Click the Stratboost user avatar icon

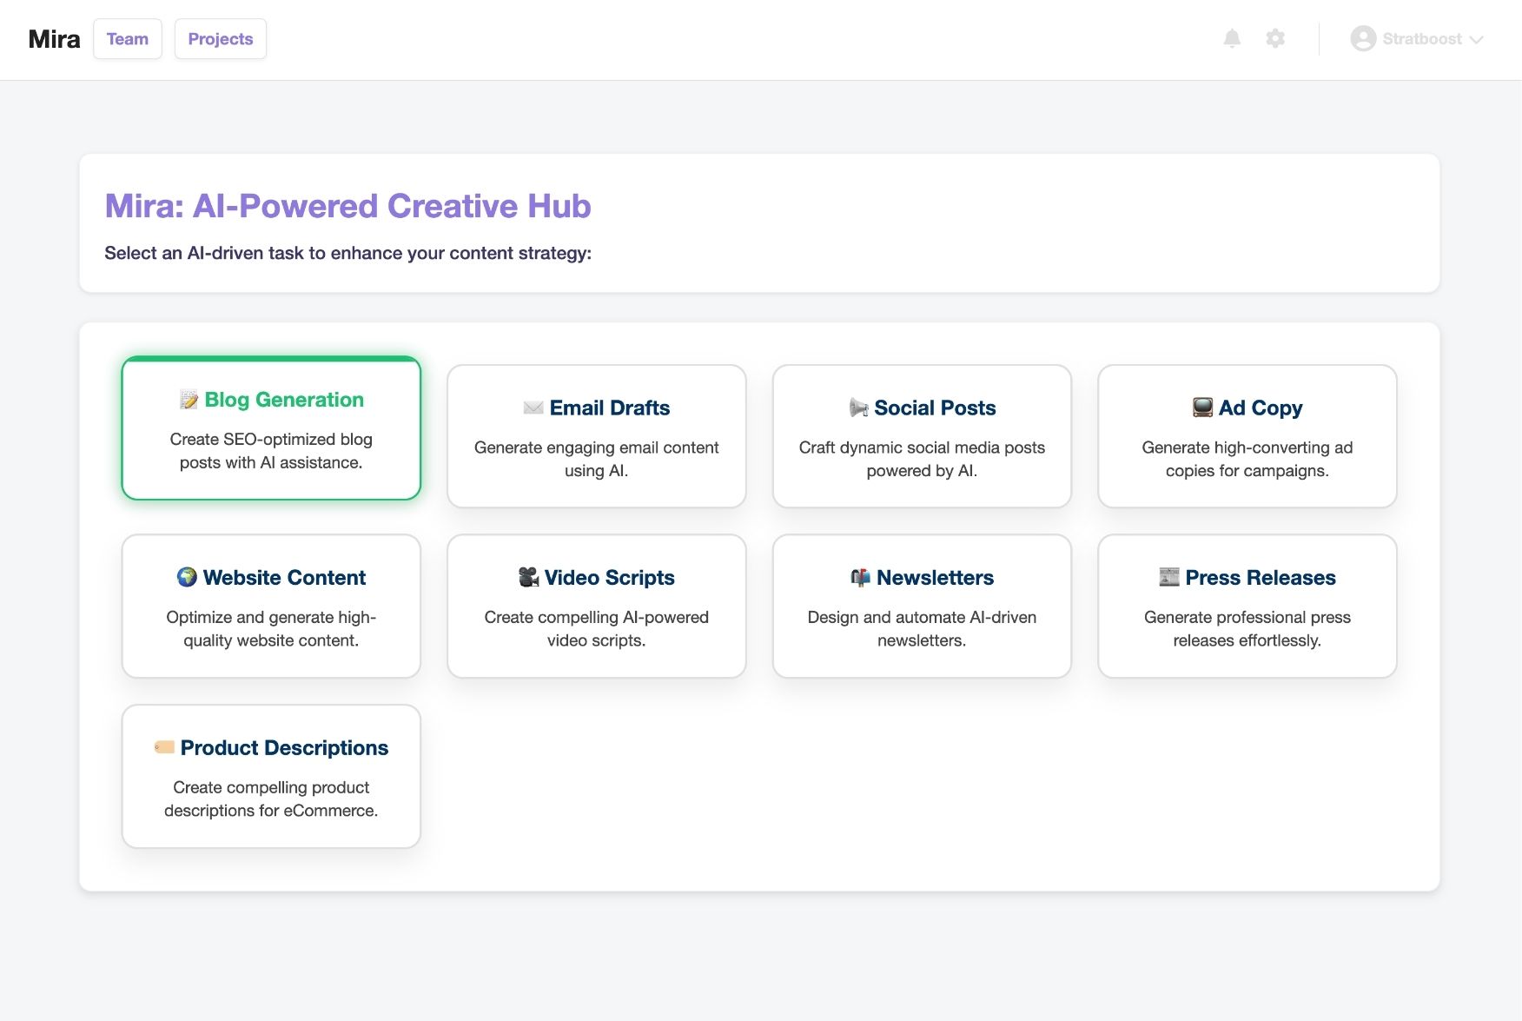(1362, 38)
